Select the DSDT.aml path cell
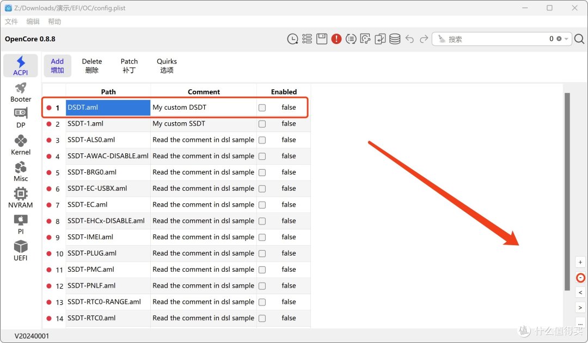Screen dimensions: 588x343 pyautogui.click(x=108, y=108)
